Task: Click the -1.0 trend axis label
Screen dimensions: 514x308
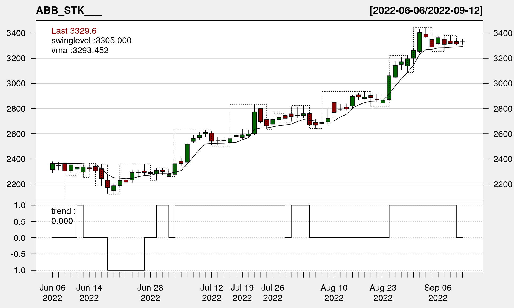Action: [x=18, y=270]
